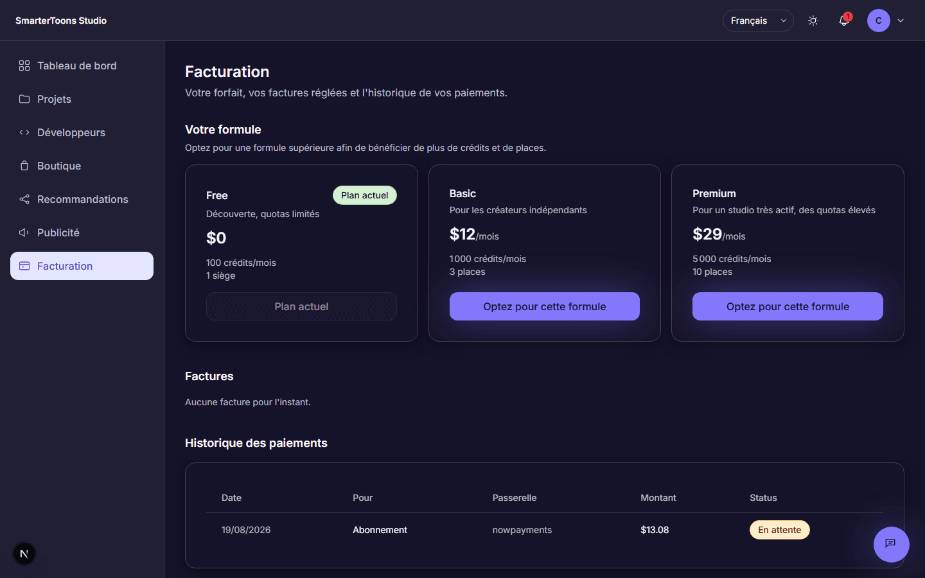This screenshot has height=578, width=925.
Task: Click the Recommandations share icon
Action: tap(24, 199)
